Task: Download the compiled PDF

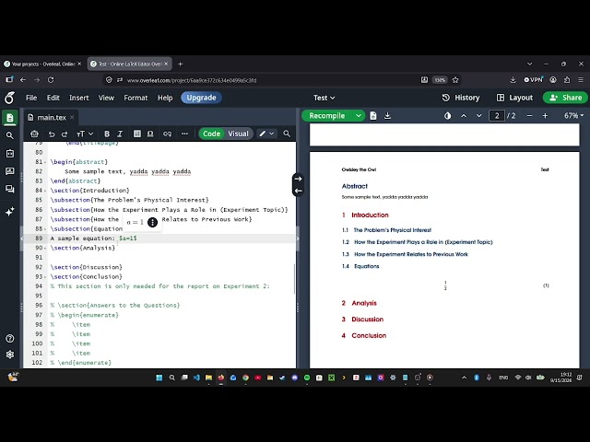Action: point(387,116)
